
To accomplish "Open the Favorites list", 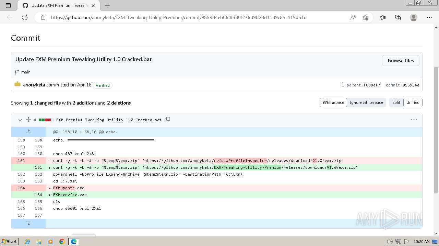I will click(x=383, y=17).
